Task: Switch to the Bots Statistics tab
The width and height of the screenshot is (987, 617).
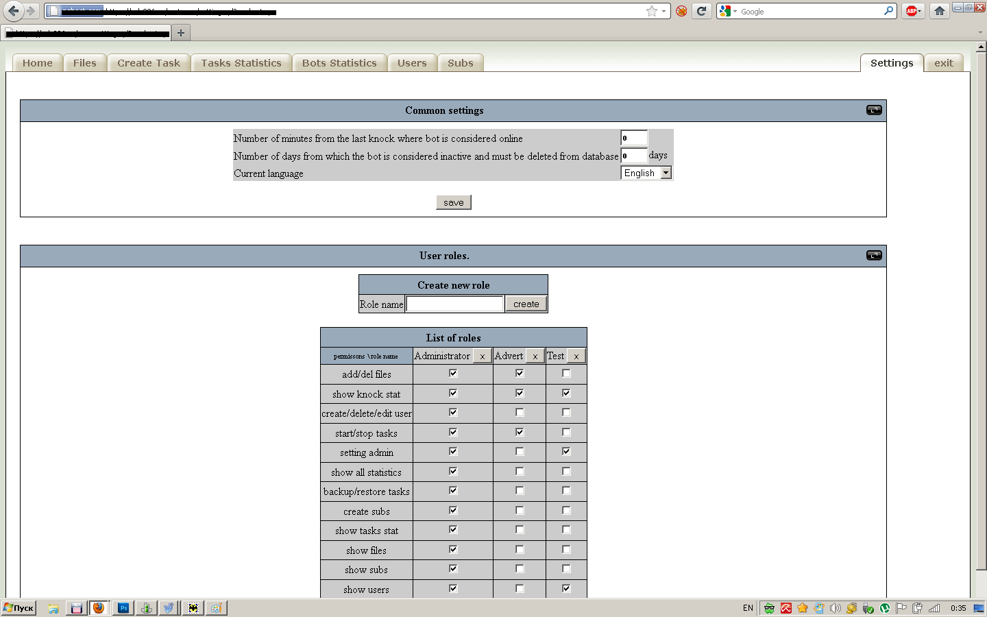Action: 339,63
